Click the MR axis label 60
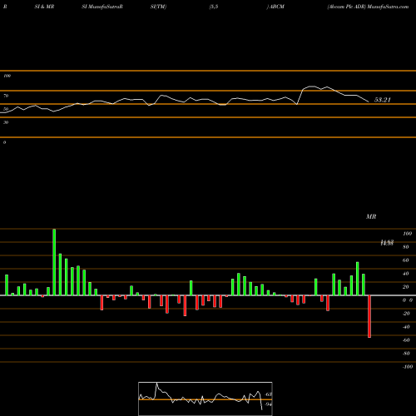Screen dimensions: 416x416 (405, 260)
